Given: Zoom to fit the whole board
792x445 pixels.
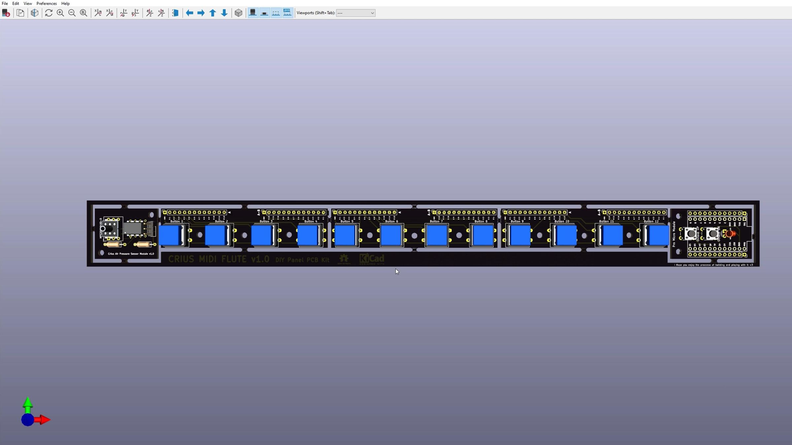Looking at the screenshot, I should click(83, 13).
